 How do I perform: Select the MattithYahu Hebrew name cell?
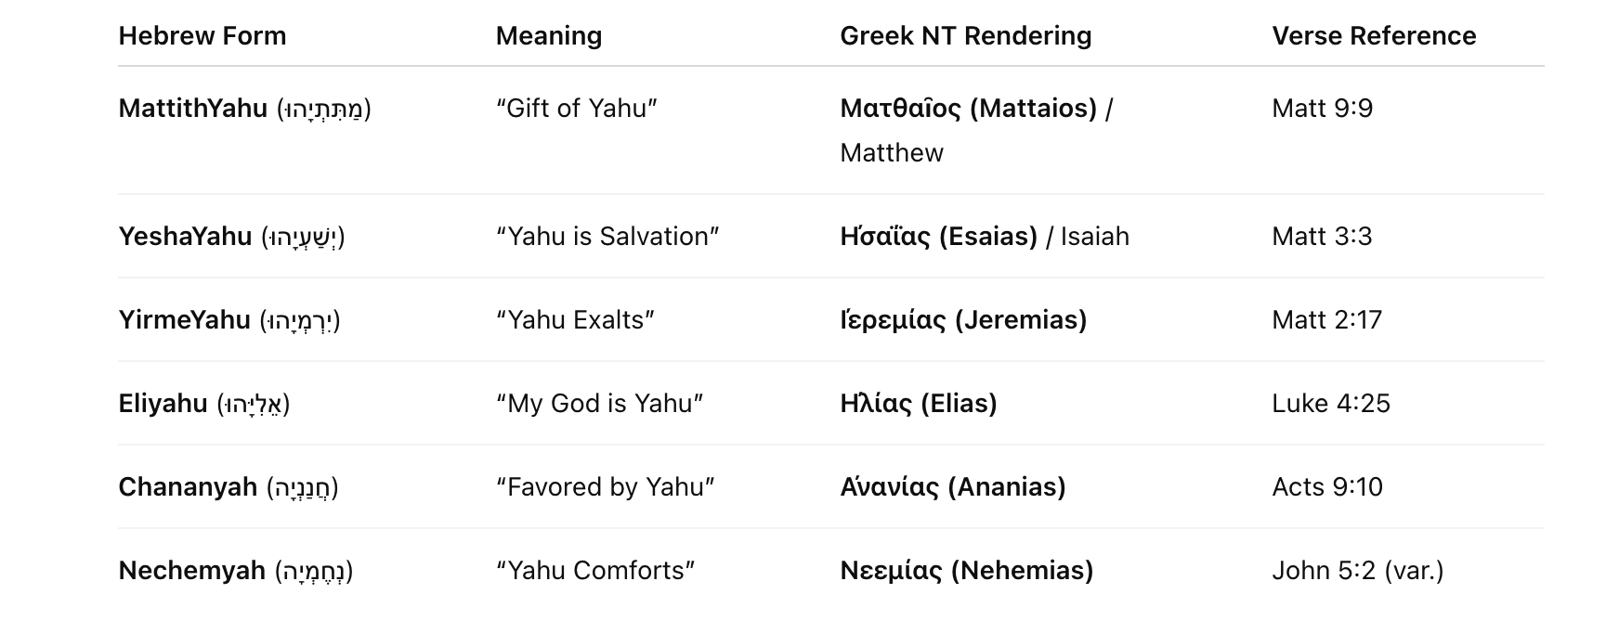[244, 109]
